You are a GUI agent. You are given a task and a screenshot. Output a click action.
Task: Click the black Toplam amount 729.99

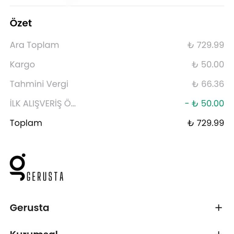click(210, 123)
